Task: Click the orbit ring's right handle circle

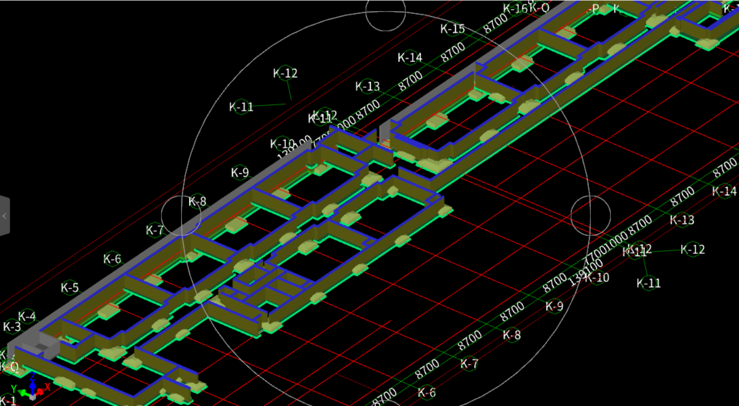Action: (x=590, y=215)
